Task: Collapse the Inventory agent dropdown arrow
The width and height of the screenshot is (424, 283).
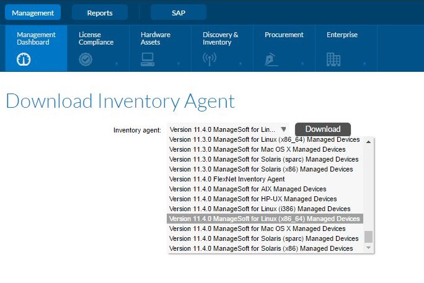Action: (283, 129)
